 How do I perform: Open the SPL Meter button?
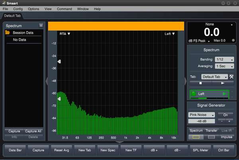coord(200,150)
